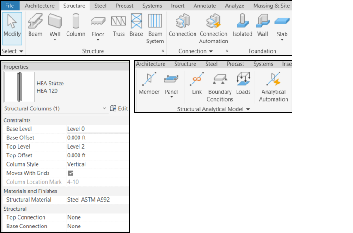
Task: Open the Massing & Site tab
Action: point(271,6)
